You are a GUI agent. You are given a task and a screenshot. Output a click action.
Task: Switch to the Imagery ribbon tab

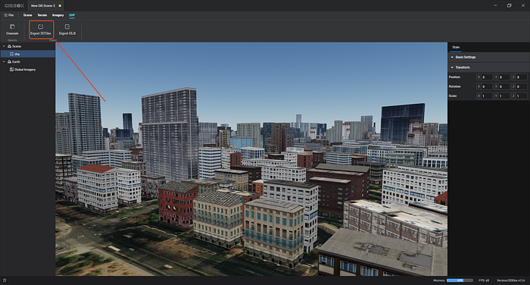tap(58, 15)
